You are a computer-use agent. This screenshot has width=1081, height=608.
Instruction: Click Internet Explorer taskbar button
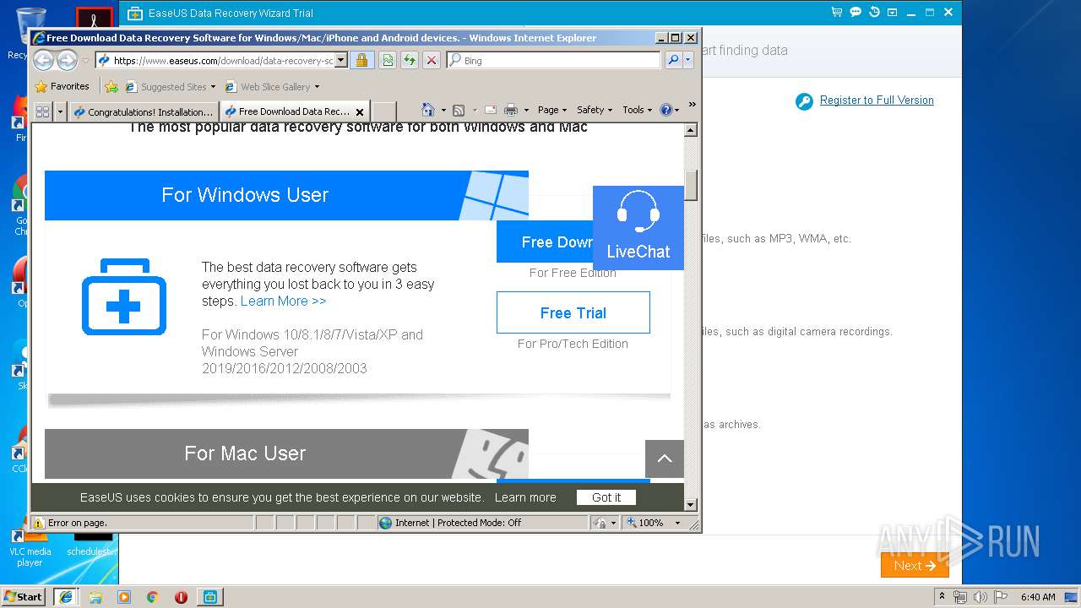click(x=65, y=596)
